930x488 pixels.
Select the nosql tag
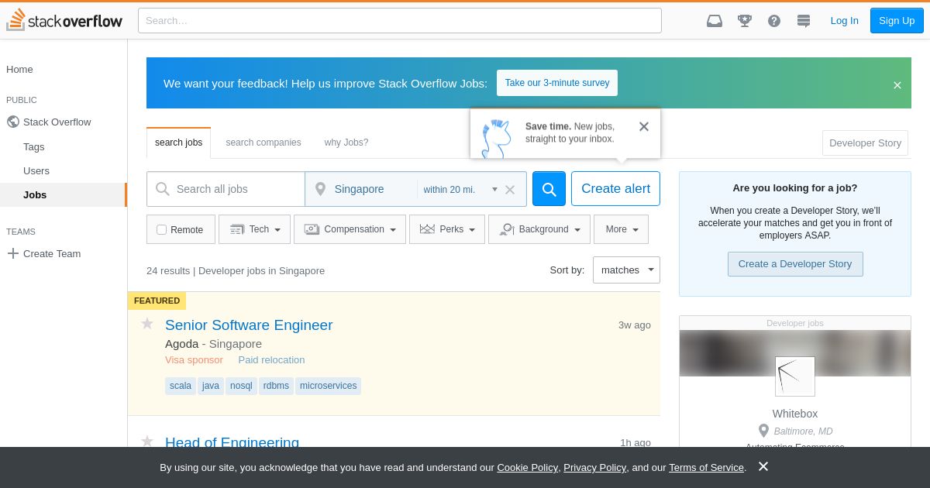point(241,386)
